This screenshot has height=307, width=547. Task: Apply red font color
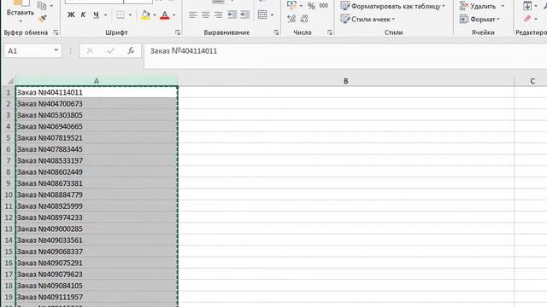164,14
